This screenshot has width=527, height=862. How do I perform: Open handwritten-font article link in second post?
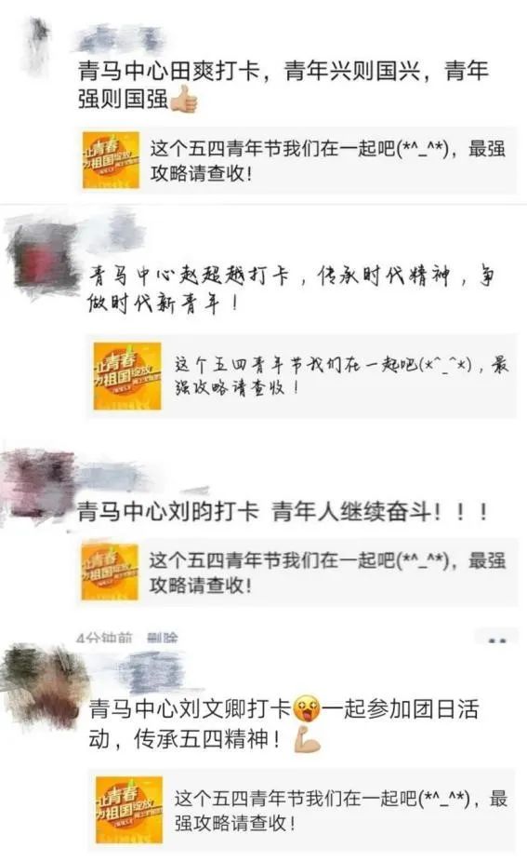(x=341, y=376)
